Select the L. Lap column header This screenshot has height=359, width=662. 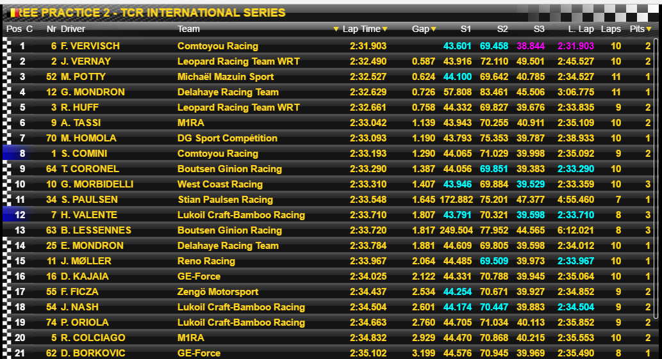(x=581, y=29)
